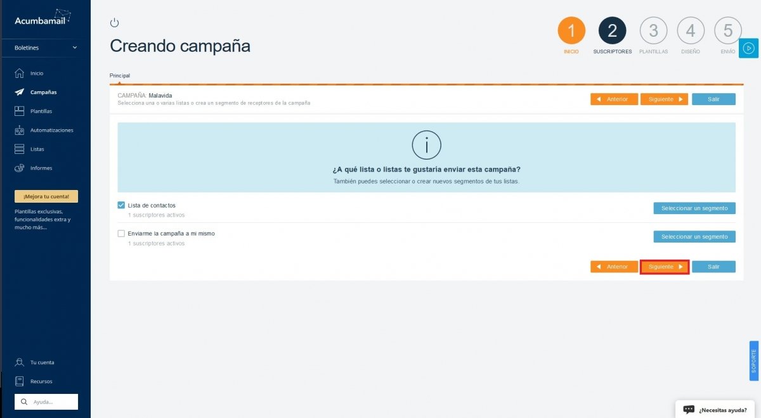This screenshot has height=418, width=761.
Task: Click the bottom Siguiente button
Action: (x=664, y=267)
